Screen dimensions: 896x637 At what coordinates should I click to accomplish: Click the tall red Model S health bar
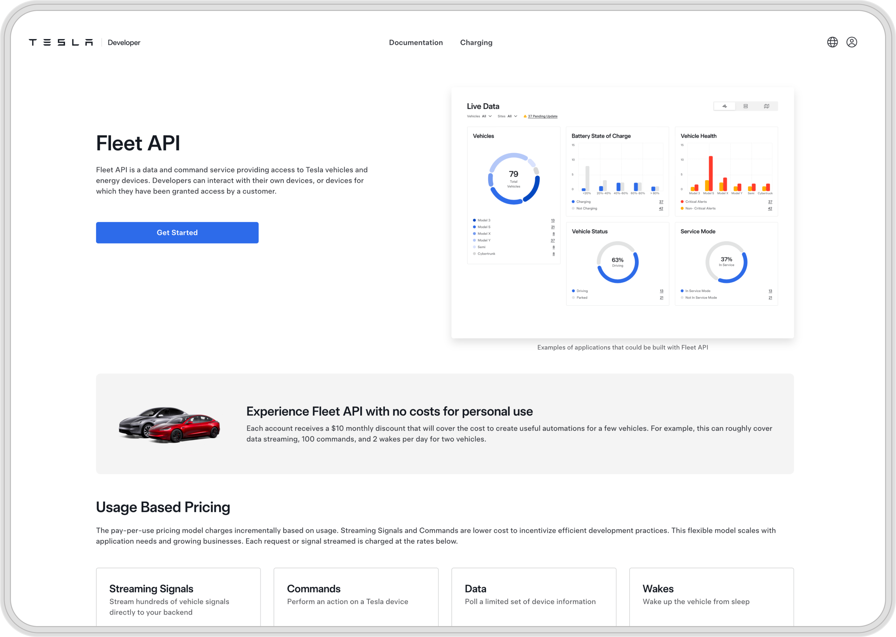[711, 173]
